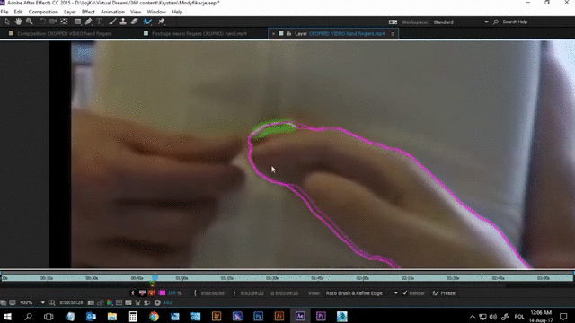Toggle alpha boundary overlay button

point(142,293)
